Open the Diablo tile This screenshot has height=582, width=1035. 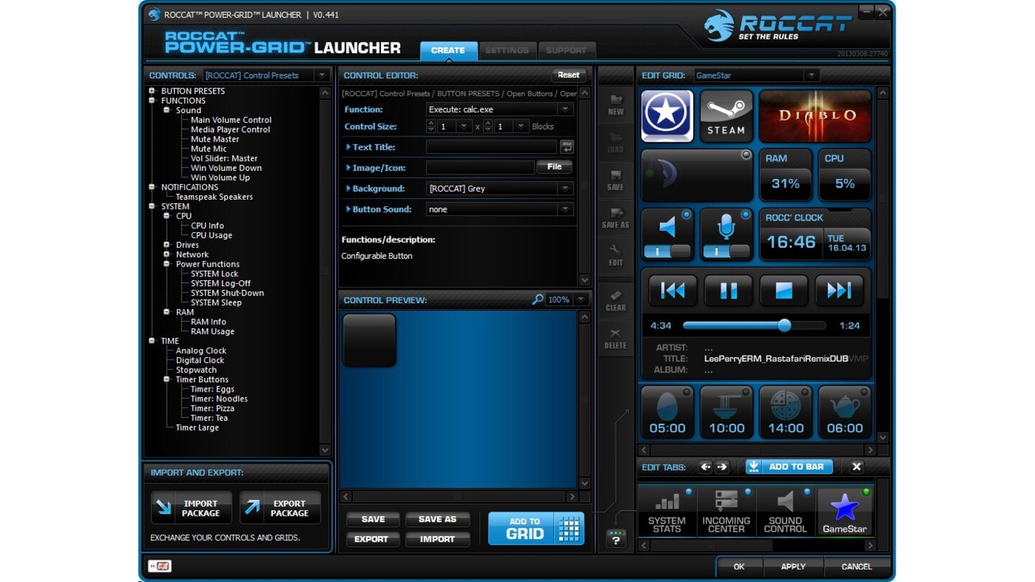pos(815,115)
